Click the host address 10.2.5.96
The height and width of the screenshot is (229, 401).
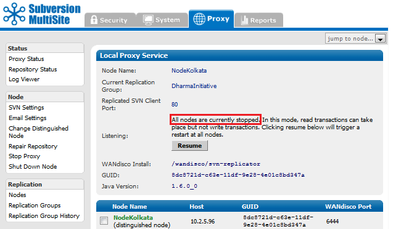pos(202,222)
